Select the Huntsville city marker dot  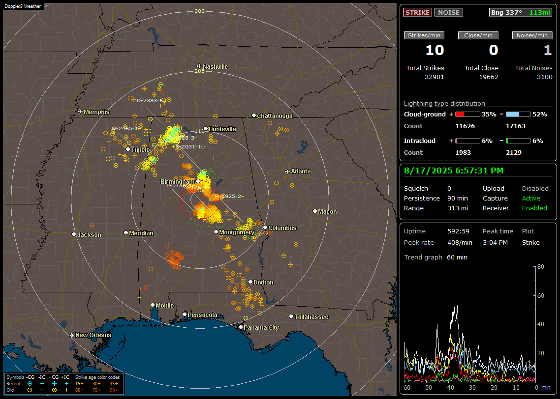(205, 129)
